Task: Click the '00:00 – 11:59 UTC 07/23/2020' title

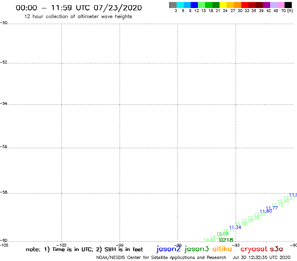Action: point(79,8)
